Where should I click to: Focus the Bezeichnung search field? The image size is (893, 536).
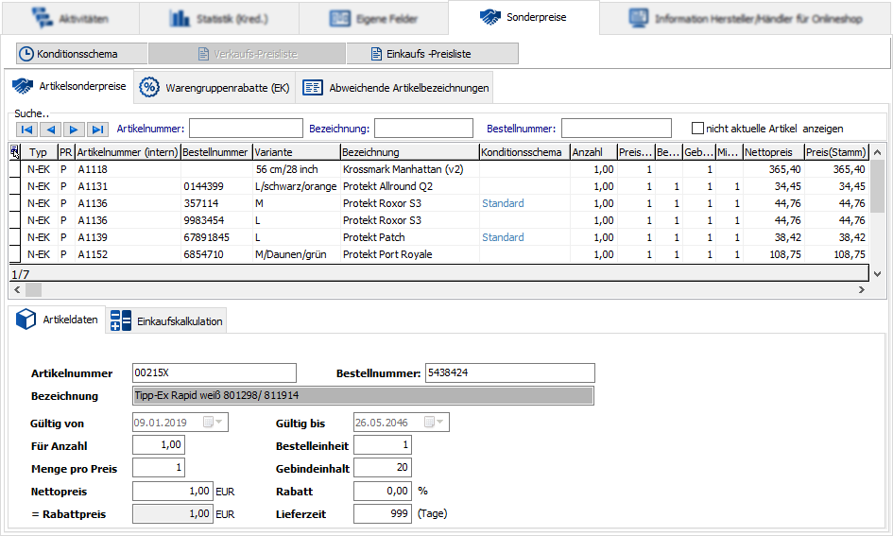coord(423,129)
